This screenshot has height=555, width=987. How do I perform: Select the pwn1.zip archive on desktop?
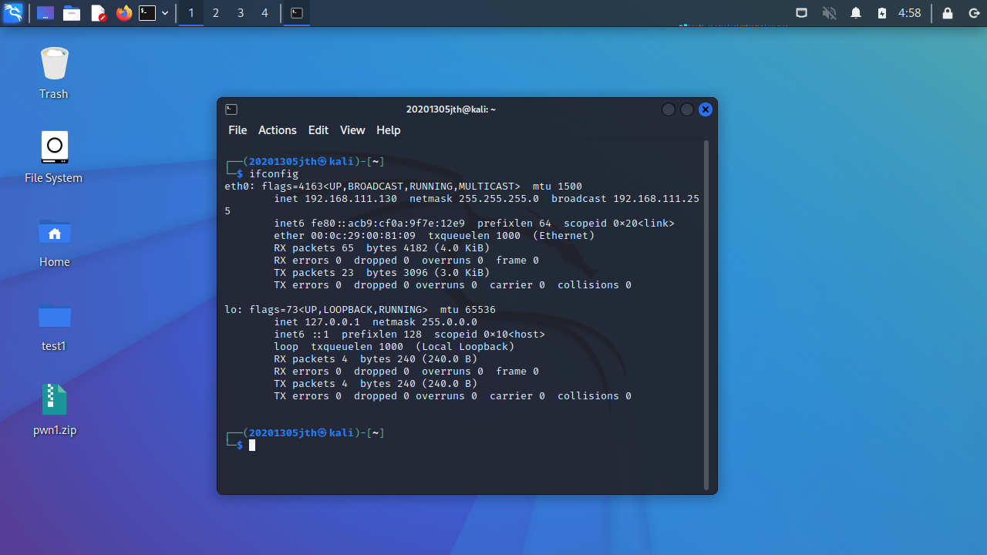[54, 409]
